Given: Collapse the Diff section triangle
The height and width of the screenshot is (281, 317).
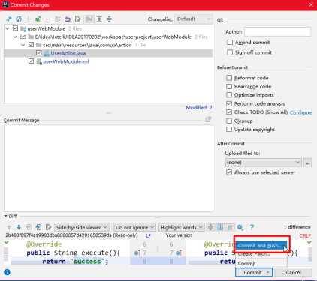Looking at the screenshot, I should click(5, 216).
